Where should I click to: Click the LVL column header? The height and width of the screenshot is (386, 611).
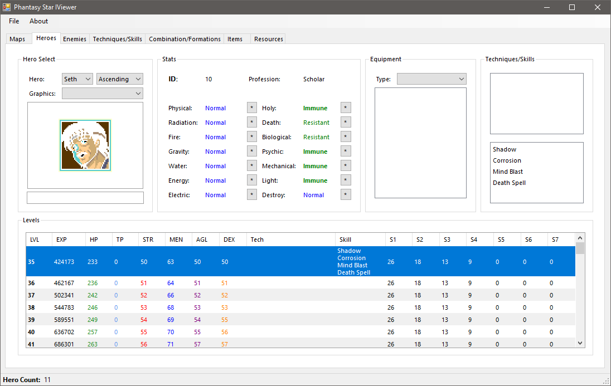click(x=39, y=240)
